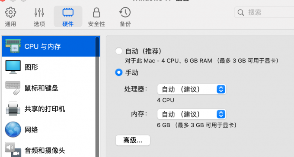Click the sidebar vertical scrollbar

click(97, 97)
